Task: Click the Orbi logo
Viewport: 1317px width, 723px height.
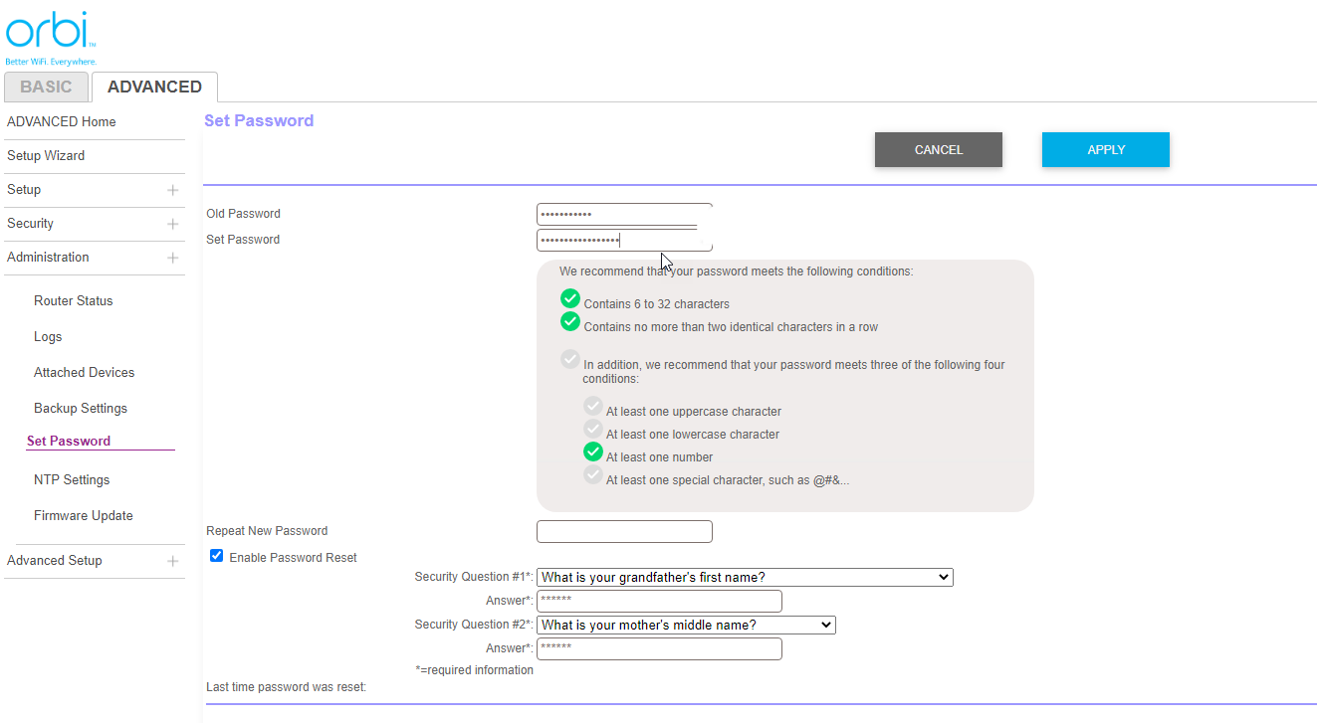Action: point(51,39)
